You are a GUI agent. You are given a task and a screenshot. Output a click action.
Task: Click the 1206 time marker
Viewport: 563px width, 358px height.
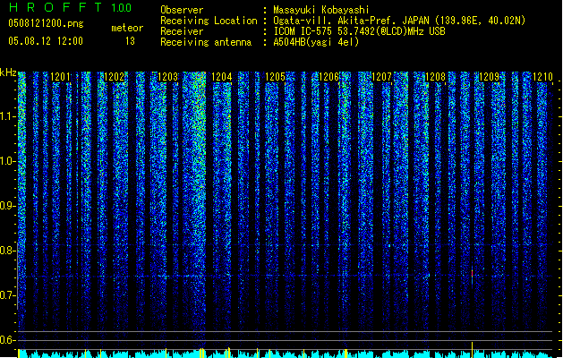328,77
